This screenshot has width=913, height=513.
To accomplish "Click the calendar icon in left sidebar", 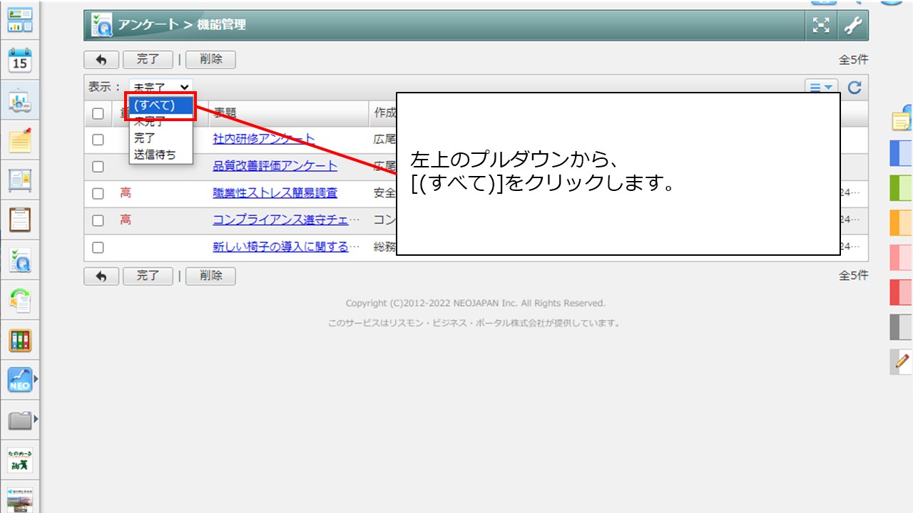I will pos(20,61).
